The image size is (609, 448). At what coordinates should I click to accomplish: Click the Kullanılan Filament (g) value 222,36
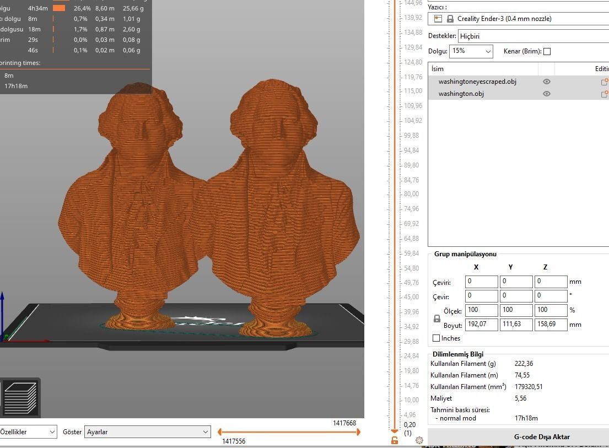coord(524,364)
